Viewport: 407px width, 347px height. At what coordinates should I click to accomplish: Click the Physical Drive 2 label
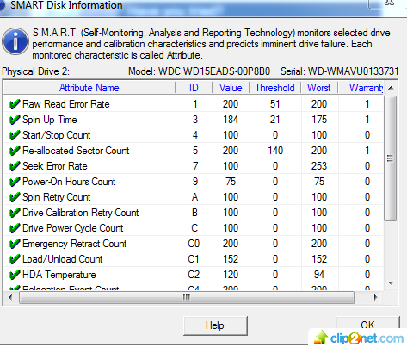click(36, 71)
